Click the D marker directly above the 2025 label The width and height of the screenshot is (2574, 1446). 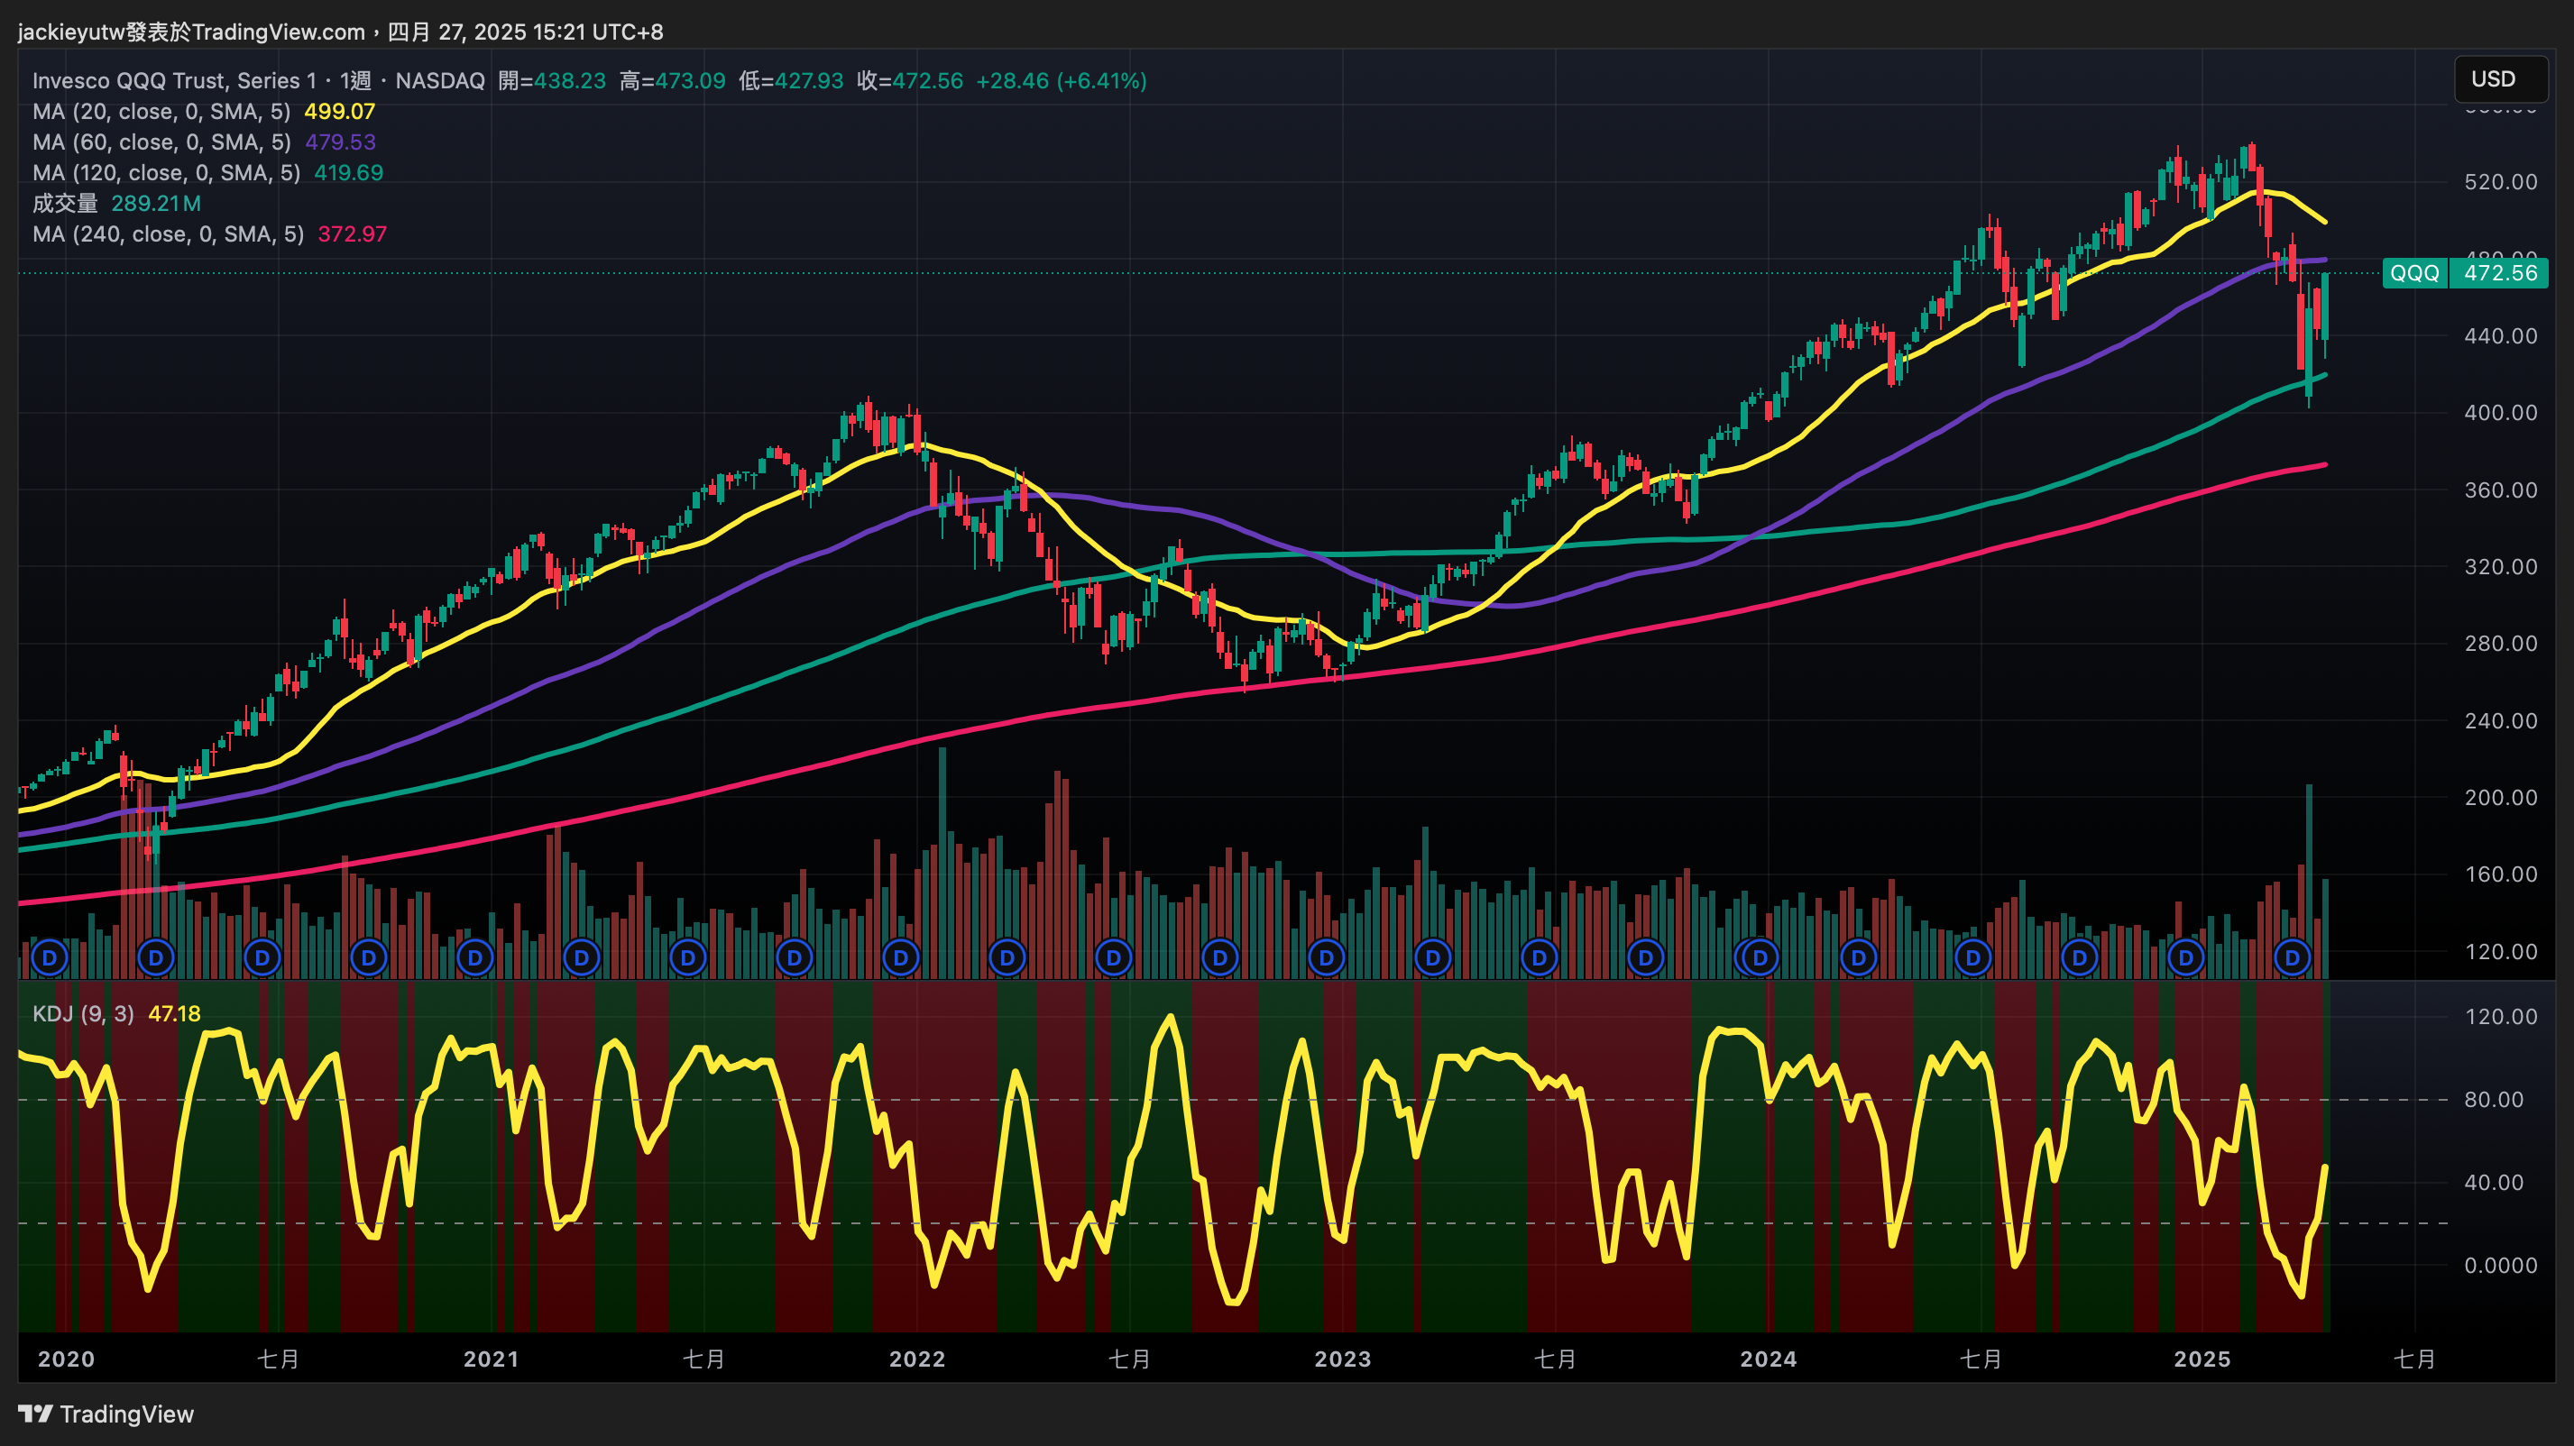2185,958
